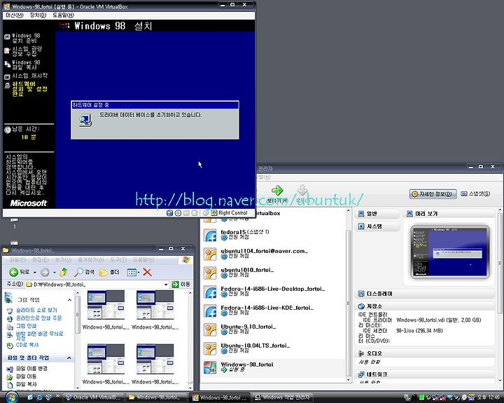The height and width of the screenshot is (403, 504).
Task: Open the Views button dropdown arrow
Action: pos(139,273)
